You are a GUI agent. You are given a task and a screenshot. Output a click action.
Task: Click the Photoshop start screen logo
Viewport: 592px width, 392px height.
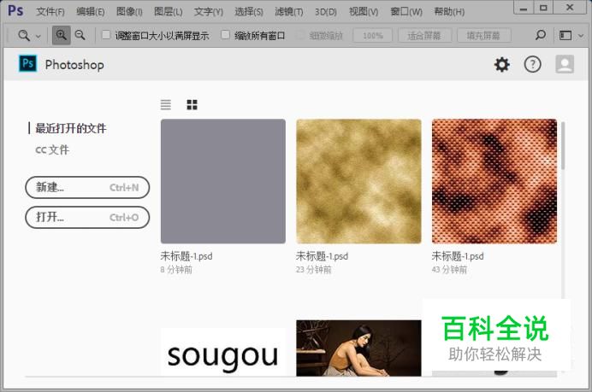tap(28, 63)
